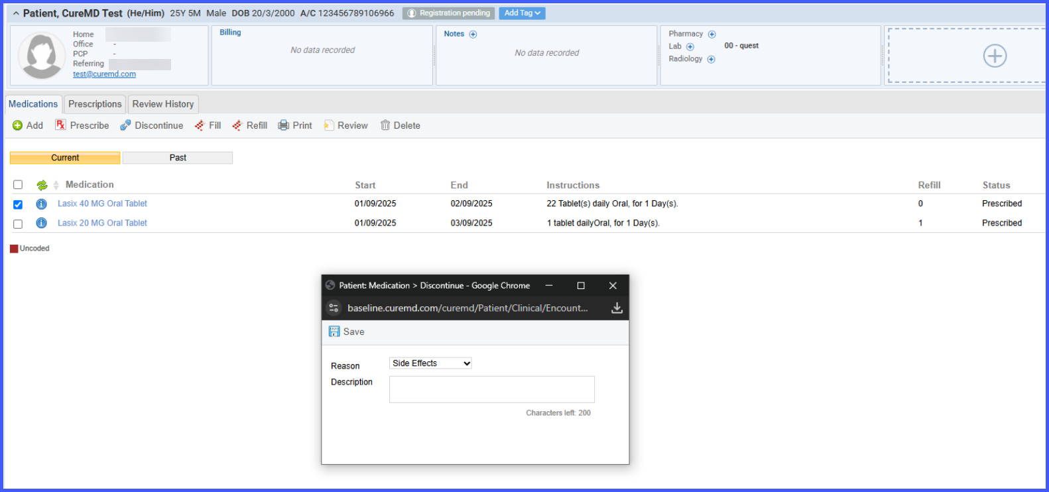Add a pharmacy with plus icon
1049x492 pixels.
(x=711, y=34)
